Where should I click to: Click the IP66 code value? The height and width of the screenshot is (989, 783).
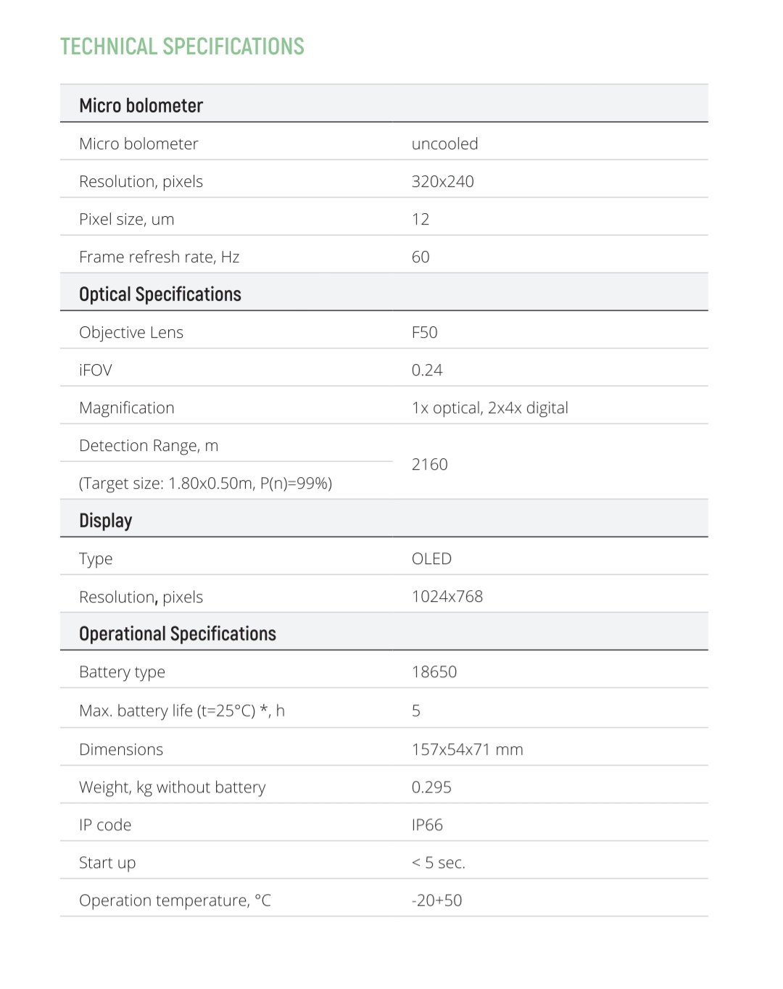point(427,824)
